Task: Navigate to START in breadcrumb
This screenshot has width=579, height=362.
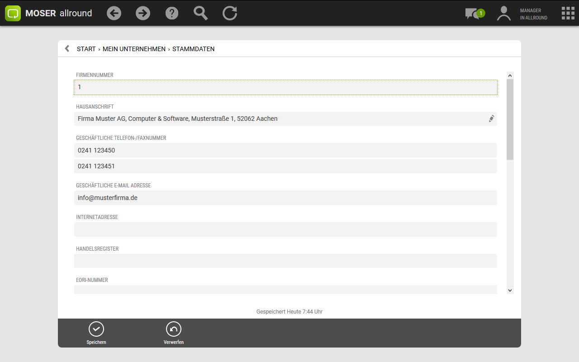Action: tap(86, 49)
